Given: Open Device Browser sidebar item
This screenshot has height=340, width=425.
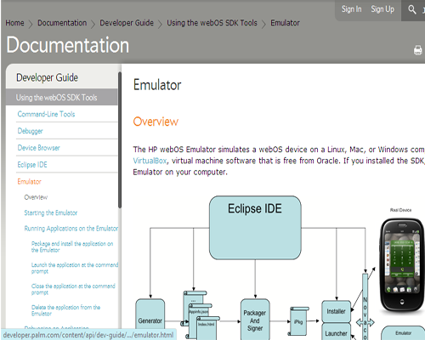Looking at the screenshot, I should coord(38,148).
